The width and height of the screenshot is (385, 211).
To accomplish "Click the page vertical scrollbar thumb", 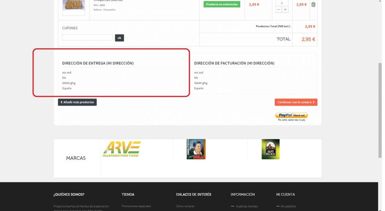I will (380, 110).
